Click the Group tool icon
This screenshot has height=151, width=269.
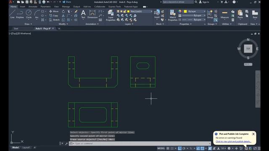(210, 14)
